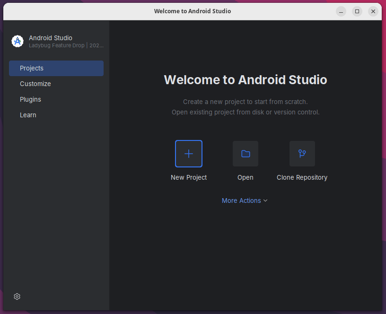Click the Welcome to Android Studio heading
Image resolution: width=386 pixels, height=314 pixels.
(x=245, y=79)
